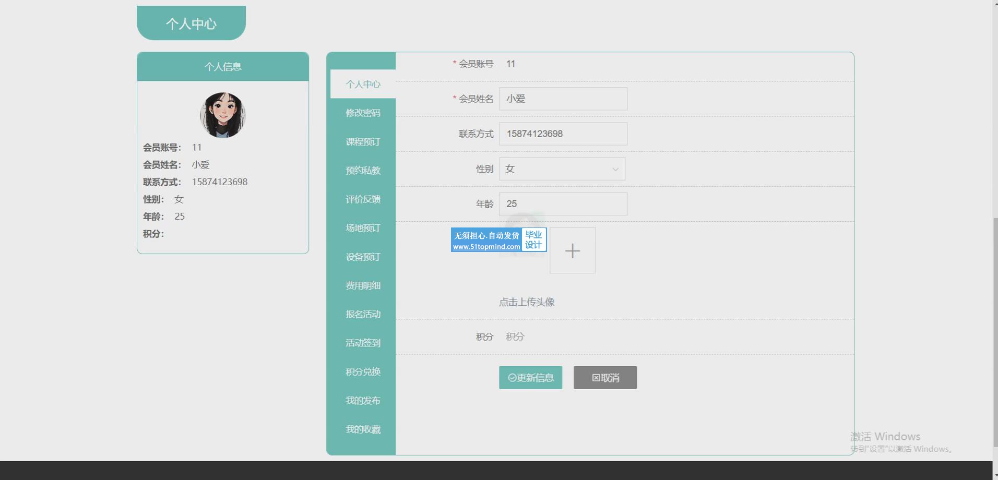Open 积分兑换 menu item
This screenshot has height=480, width=998.
[363, 372]
